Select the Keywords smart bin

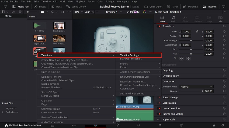(x=11, y=108)
